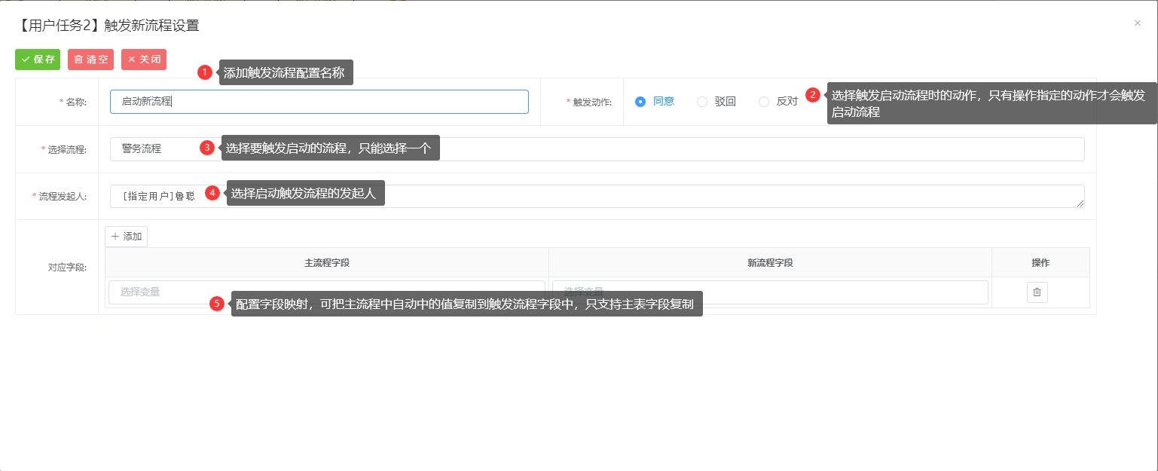
Task: Click red badge number 1 near 名称
Action: [x=204, y=72]
